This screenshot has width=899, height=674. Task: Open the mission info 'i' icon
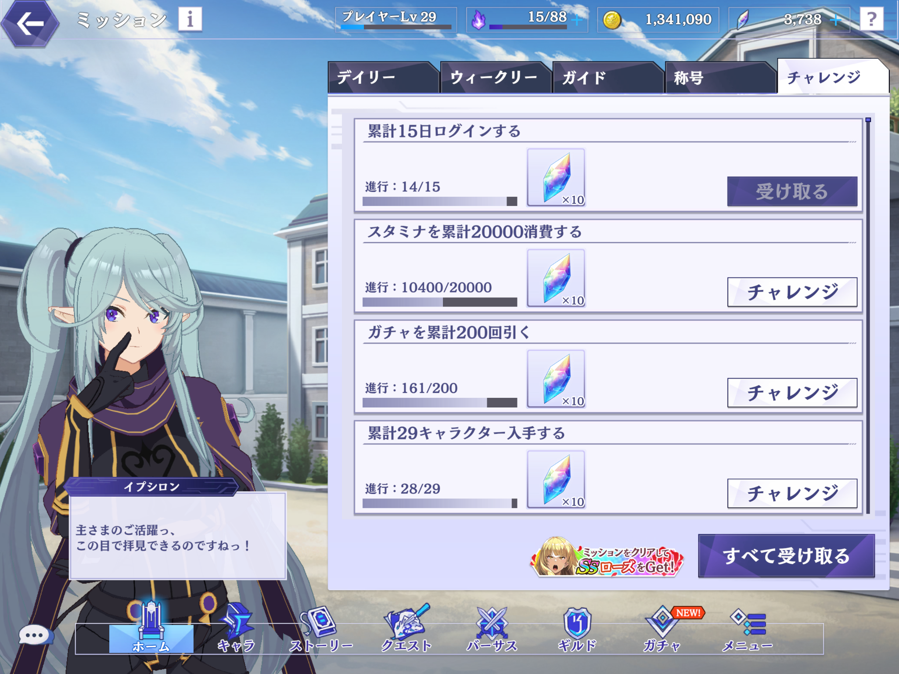[190, 19]
